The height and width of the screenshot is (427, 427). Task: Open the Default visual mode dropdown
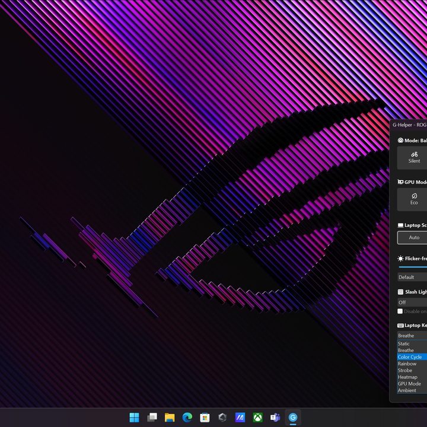point(412,277)
